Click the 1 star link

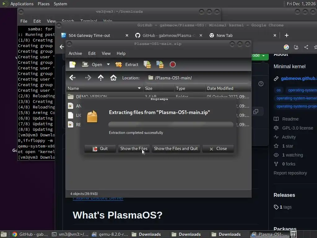pyautogui.click(x=284, y=146)
